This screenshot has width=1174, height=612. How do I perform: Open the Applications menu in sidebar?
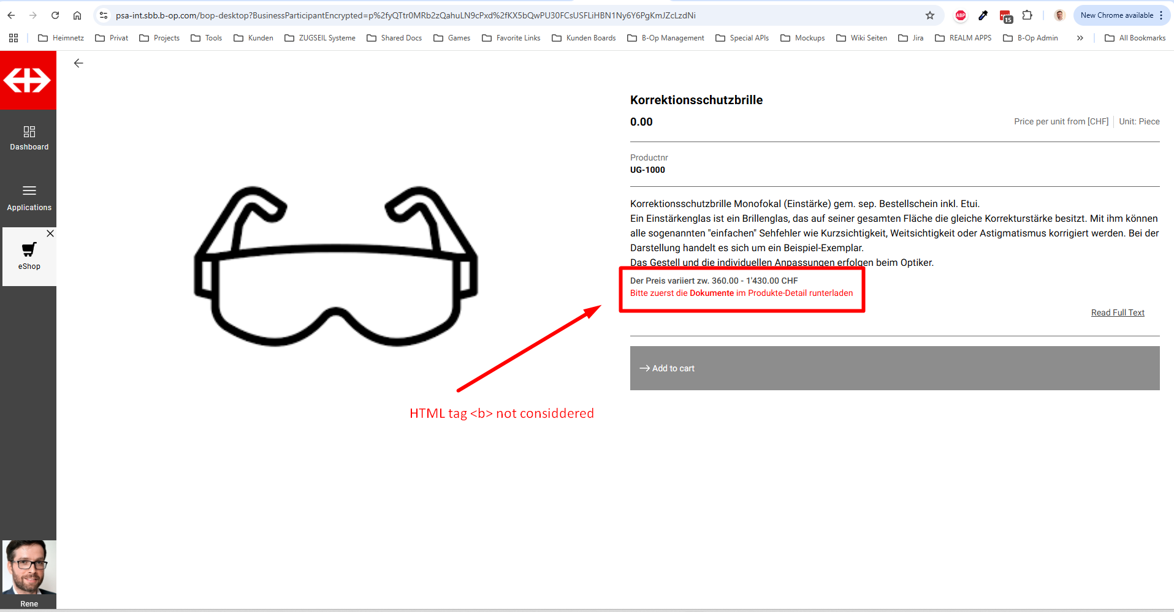[29, 198]
